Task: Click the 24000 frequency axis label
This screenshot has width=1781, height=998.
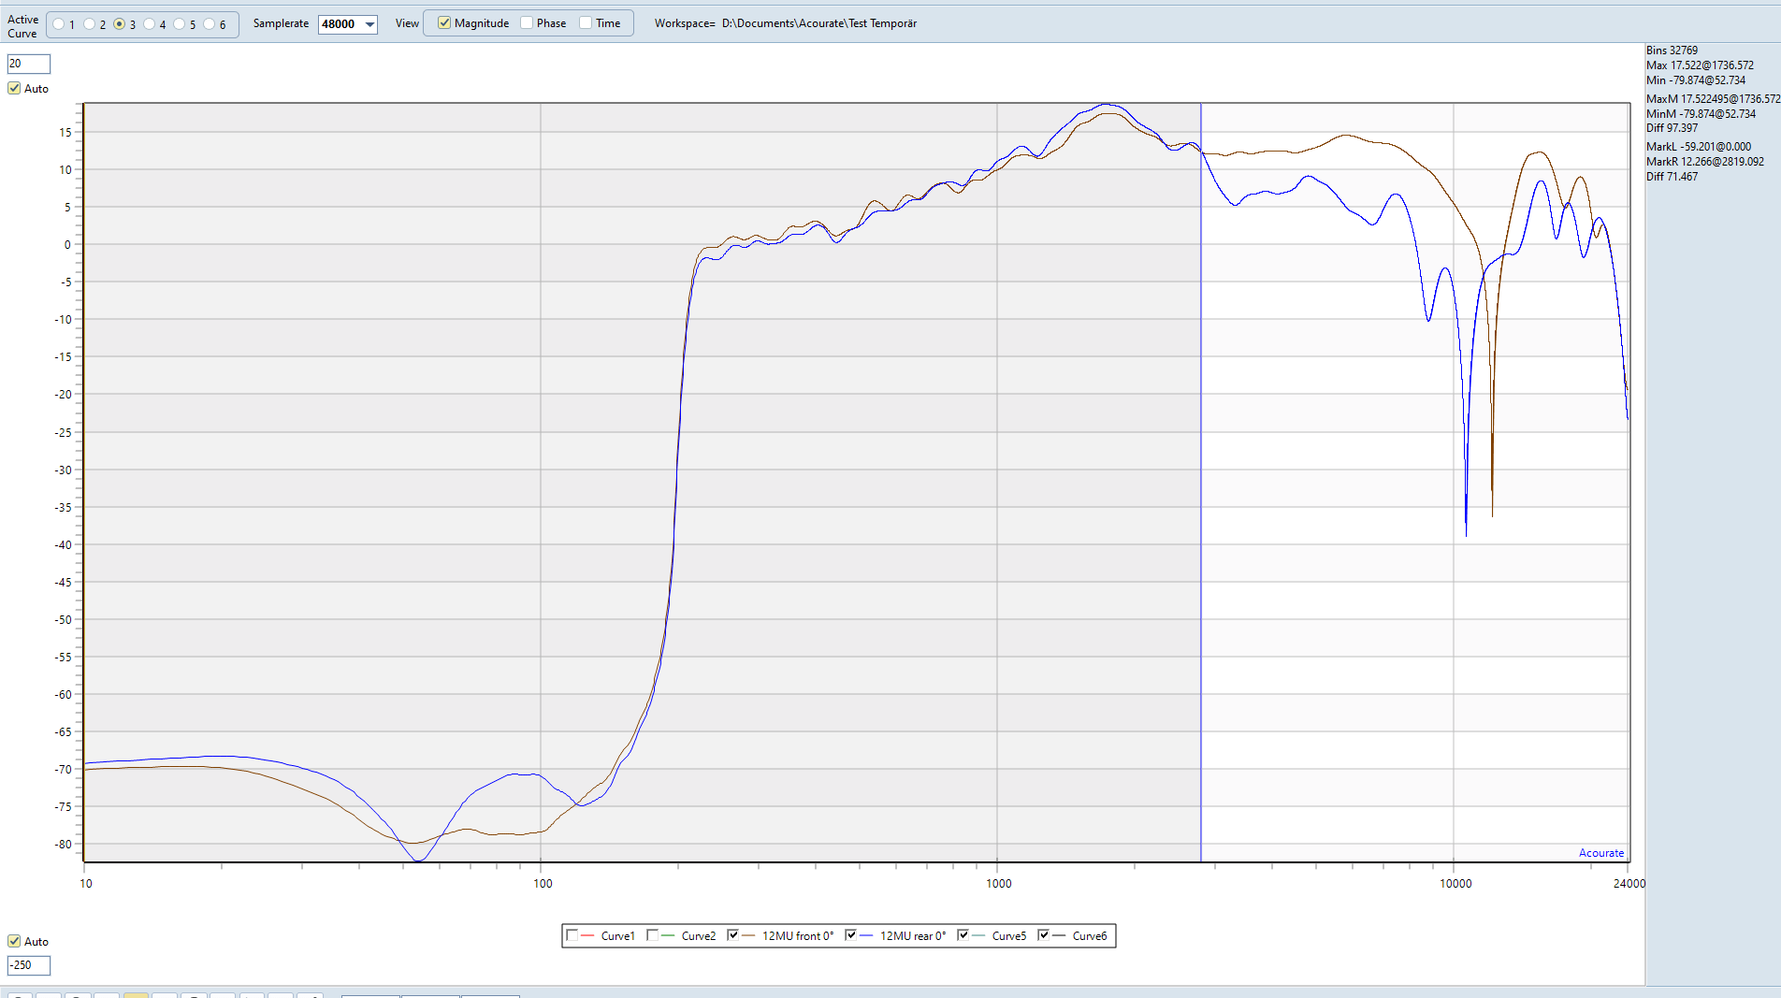Action: (1629, 884)
